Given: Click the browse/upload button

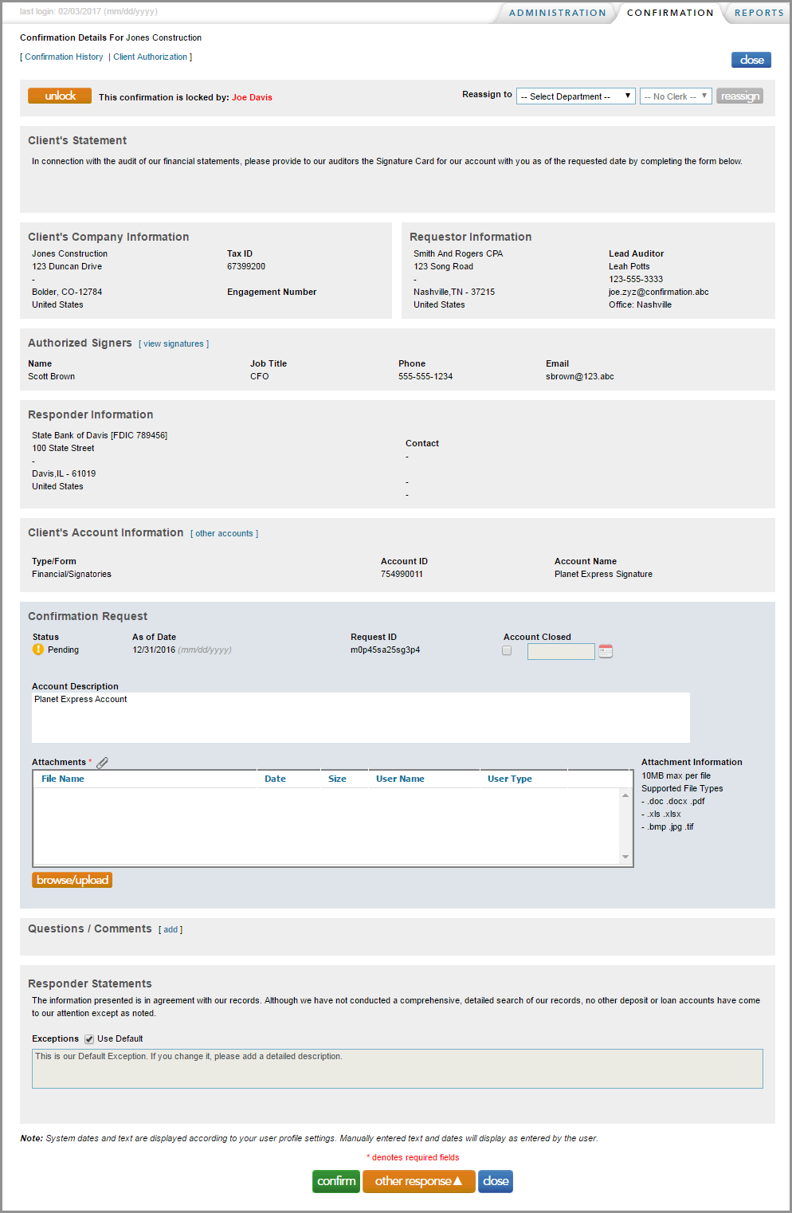Looking at the screenshot, I should coord(72,880).
